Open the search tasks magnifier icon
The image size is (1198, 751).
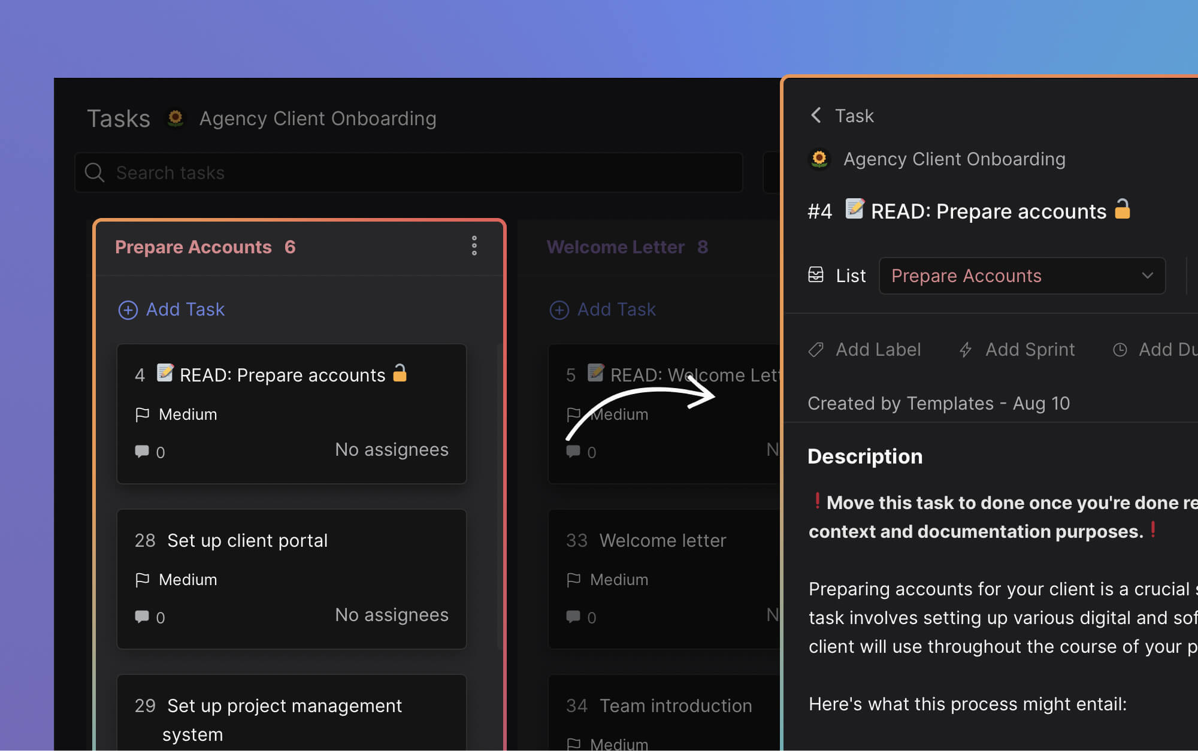(x=94, y=172)
